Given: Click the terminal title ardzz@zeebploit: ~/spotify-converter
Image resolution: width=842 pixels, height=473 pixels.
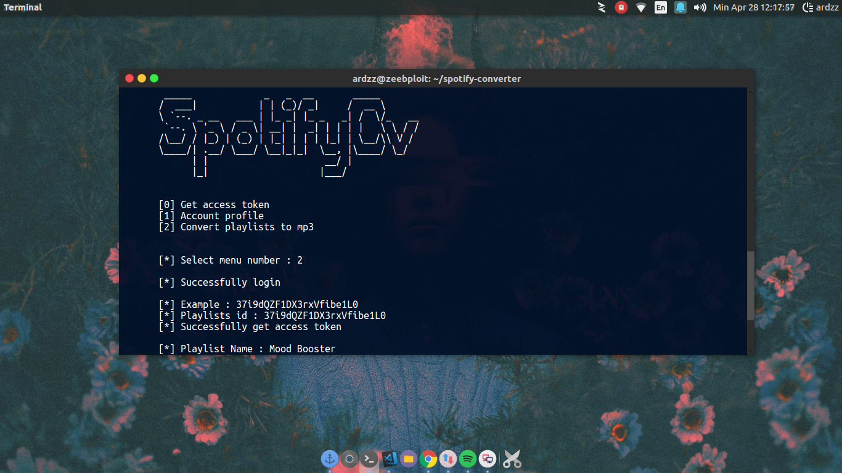Looking at the screenshot, I should (436, 79).
